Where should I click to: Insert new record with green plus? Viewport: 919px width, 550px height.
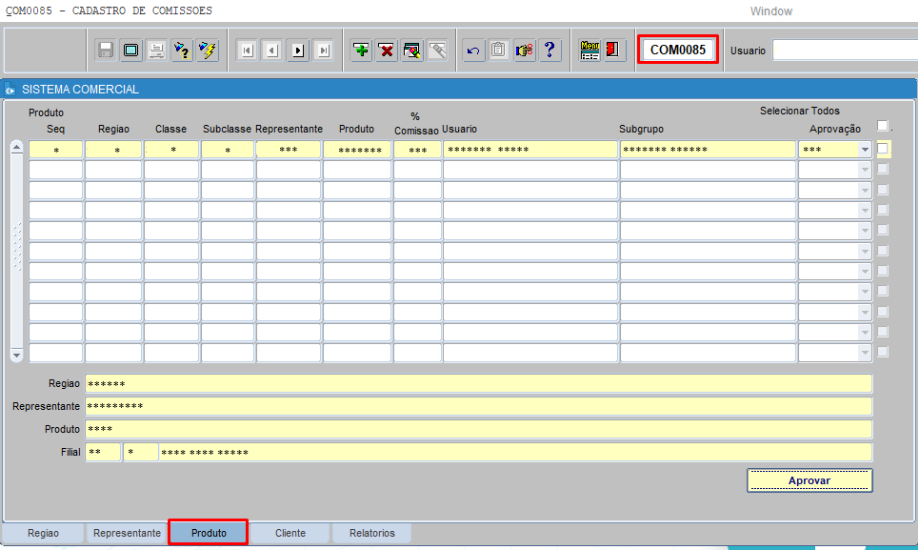click(361, 51)
